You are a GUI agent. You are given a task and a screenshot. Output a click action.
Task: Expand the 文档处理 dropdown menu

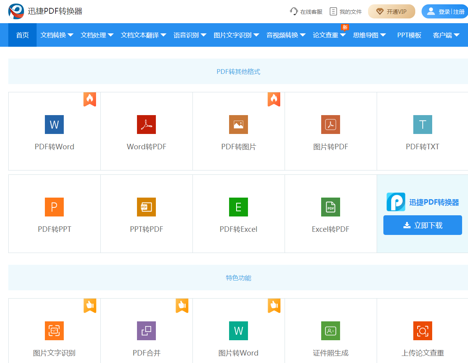[x=97, y=35]
